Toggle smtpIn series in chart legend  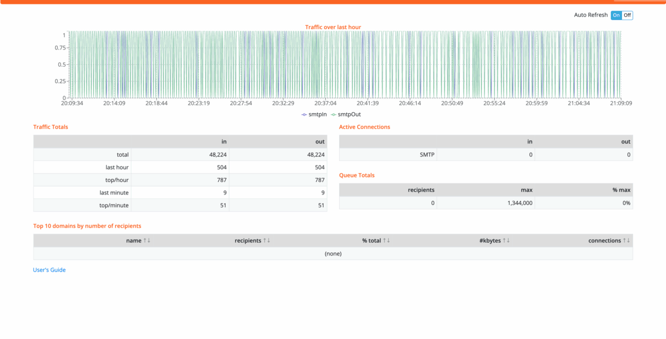[x=314, y=114]
